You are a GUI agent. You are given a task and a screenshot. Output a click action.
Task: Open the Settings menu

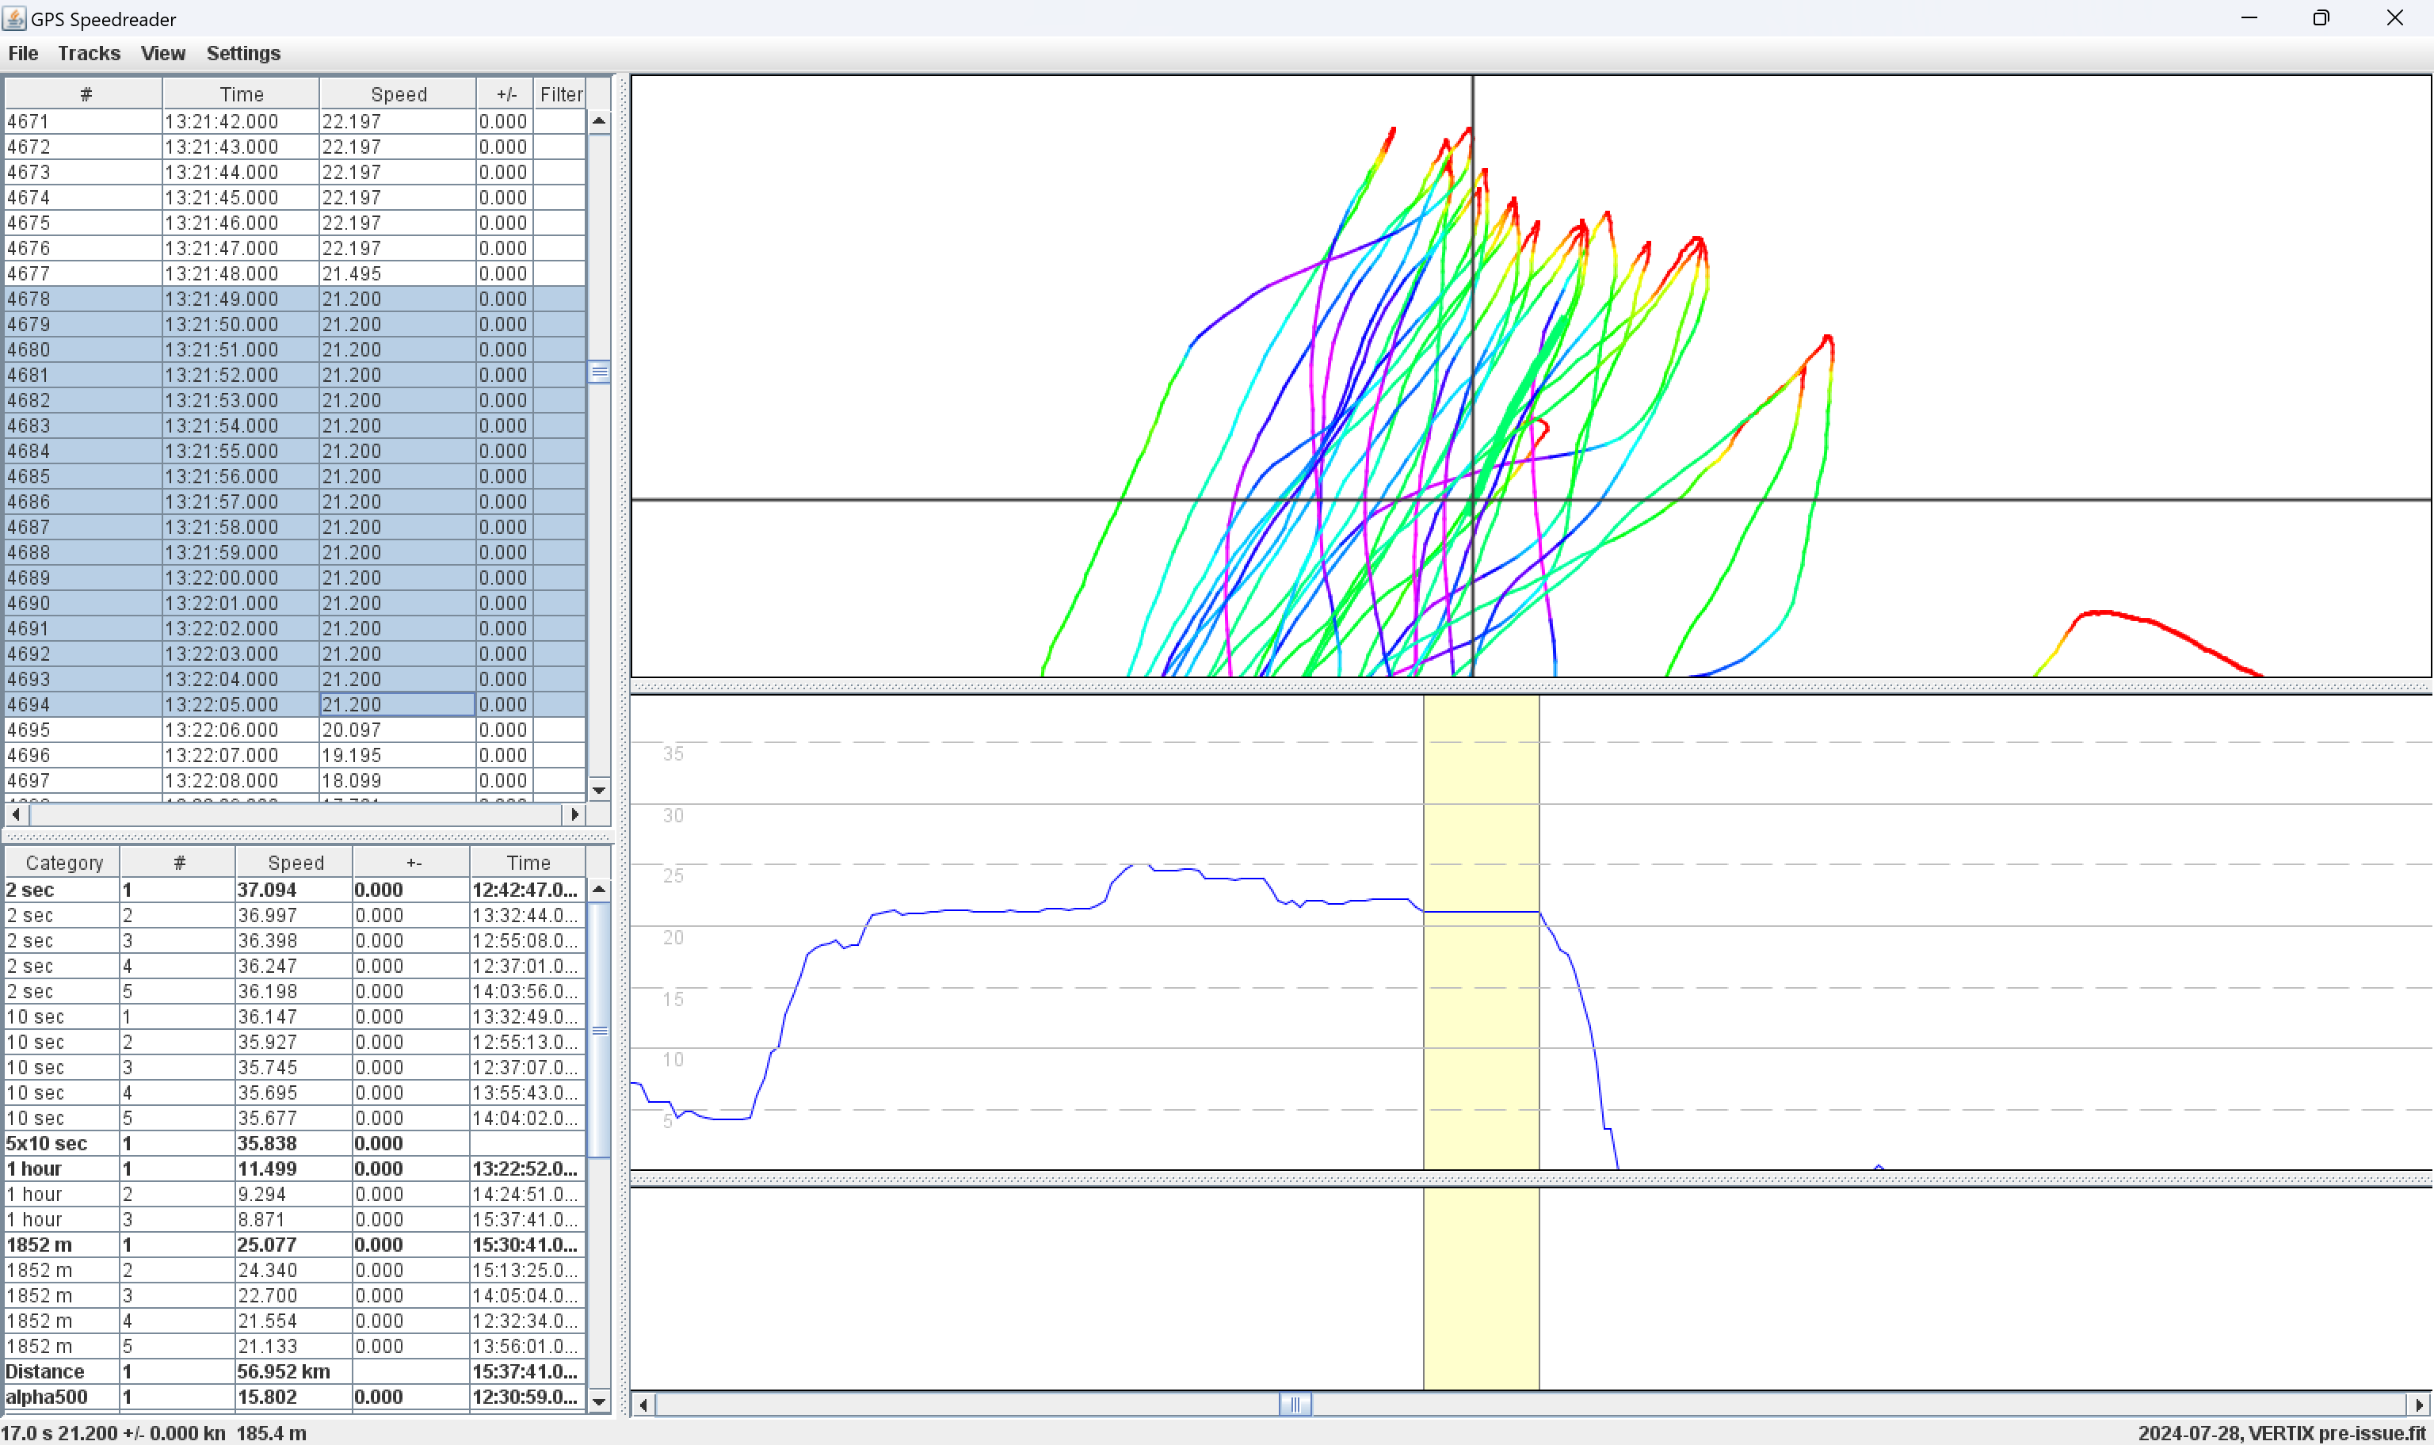(x=243, y=54)
